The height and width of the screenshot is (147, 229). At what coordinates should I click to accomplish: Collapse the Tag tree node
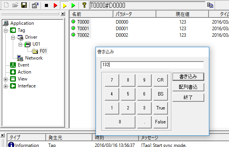tap(5, 31)
